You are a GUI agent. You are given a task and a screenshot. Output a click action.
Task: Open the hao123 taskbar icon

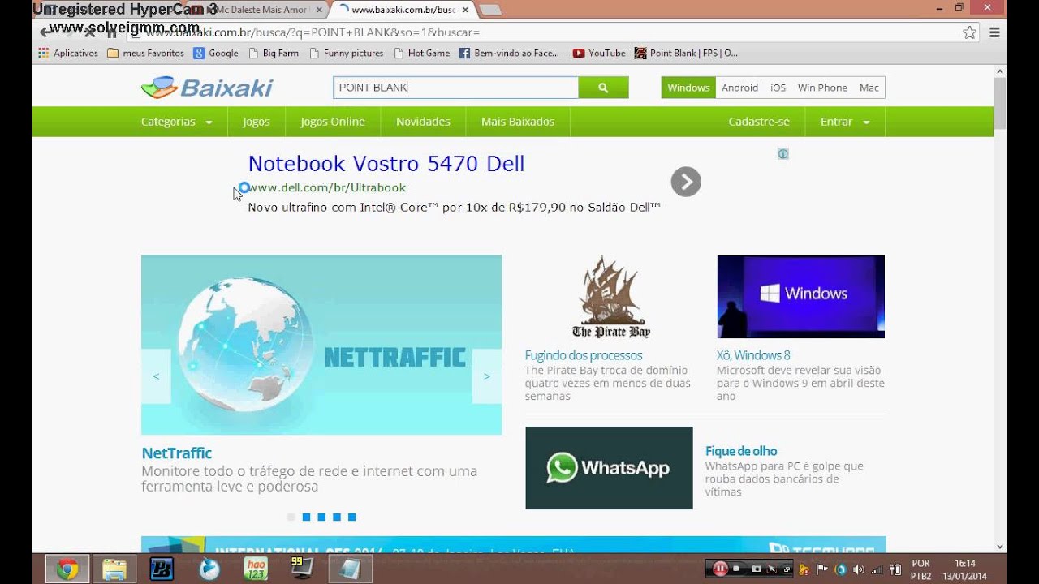coord(256,569)
